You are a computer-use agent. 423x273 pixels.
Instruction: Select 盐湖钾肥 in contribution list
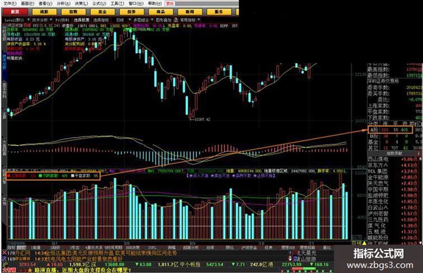394,195
